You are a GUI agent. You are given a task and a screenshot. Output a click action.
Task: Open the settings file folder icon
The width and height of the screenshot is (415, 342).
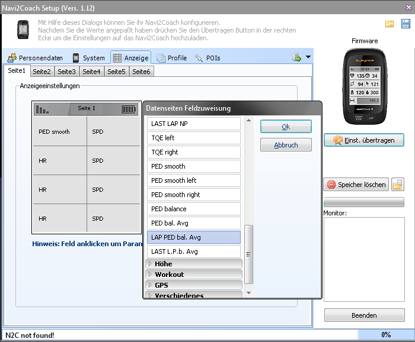pos(390,24)
